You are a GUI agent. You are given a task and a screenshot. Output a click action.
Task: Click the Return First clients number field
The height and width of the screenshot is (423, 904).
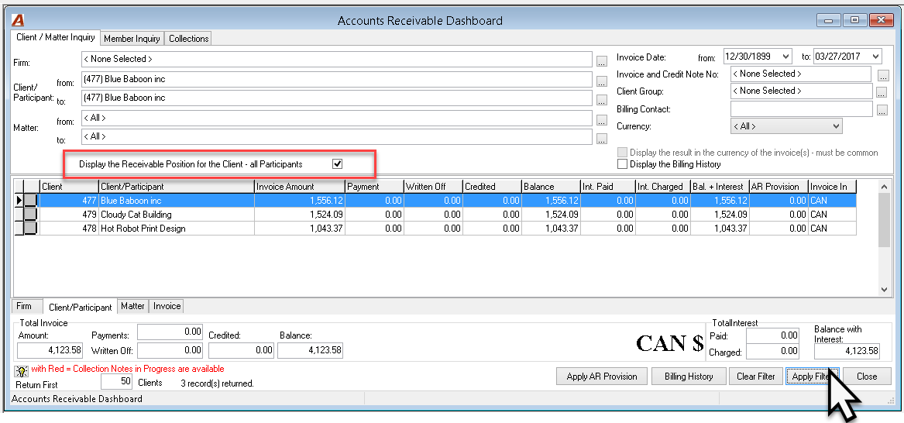117,382
